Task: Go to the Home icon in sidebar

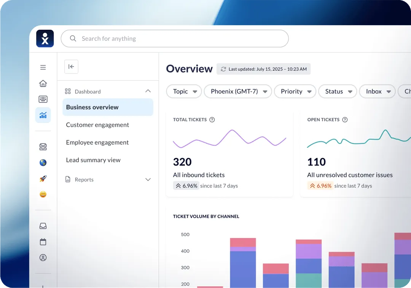Action: (43, 83)
